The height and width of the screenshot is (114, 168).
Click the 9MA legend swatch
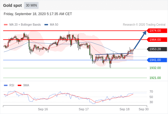click(x=19, y=85)
